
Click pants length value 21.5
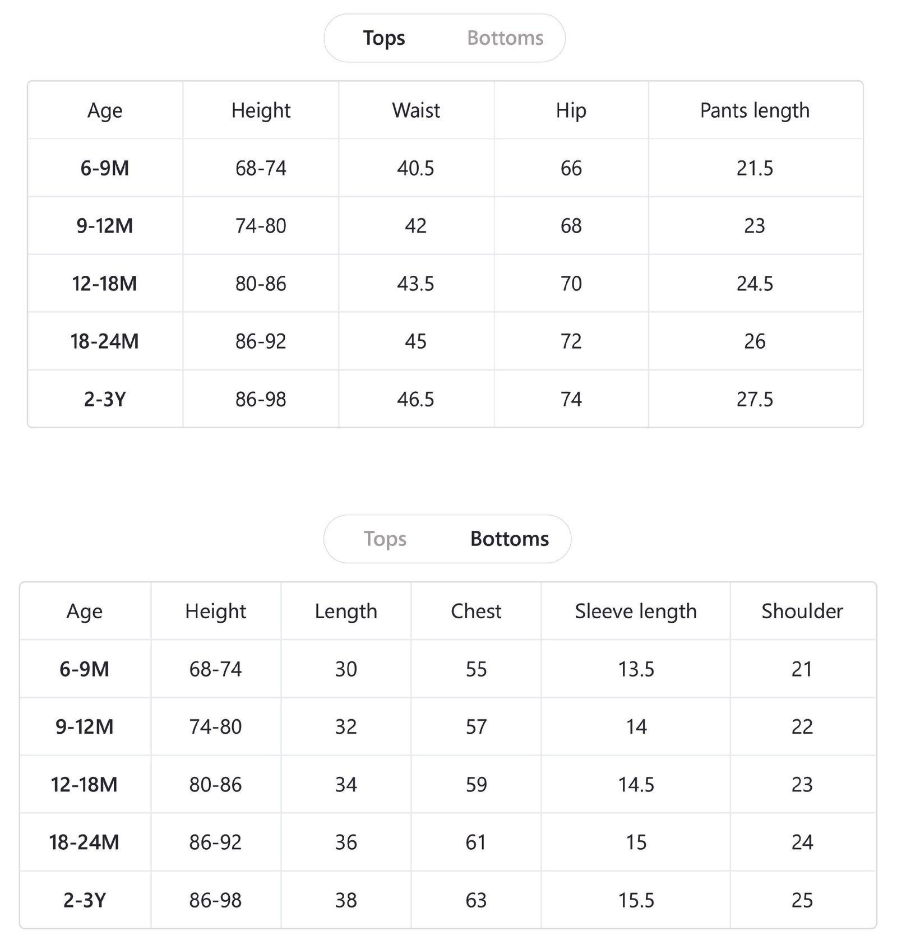pos(755,168)
